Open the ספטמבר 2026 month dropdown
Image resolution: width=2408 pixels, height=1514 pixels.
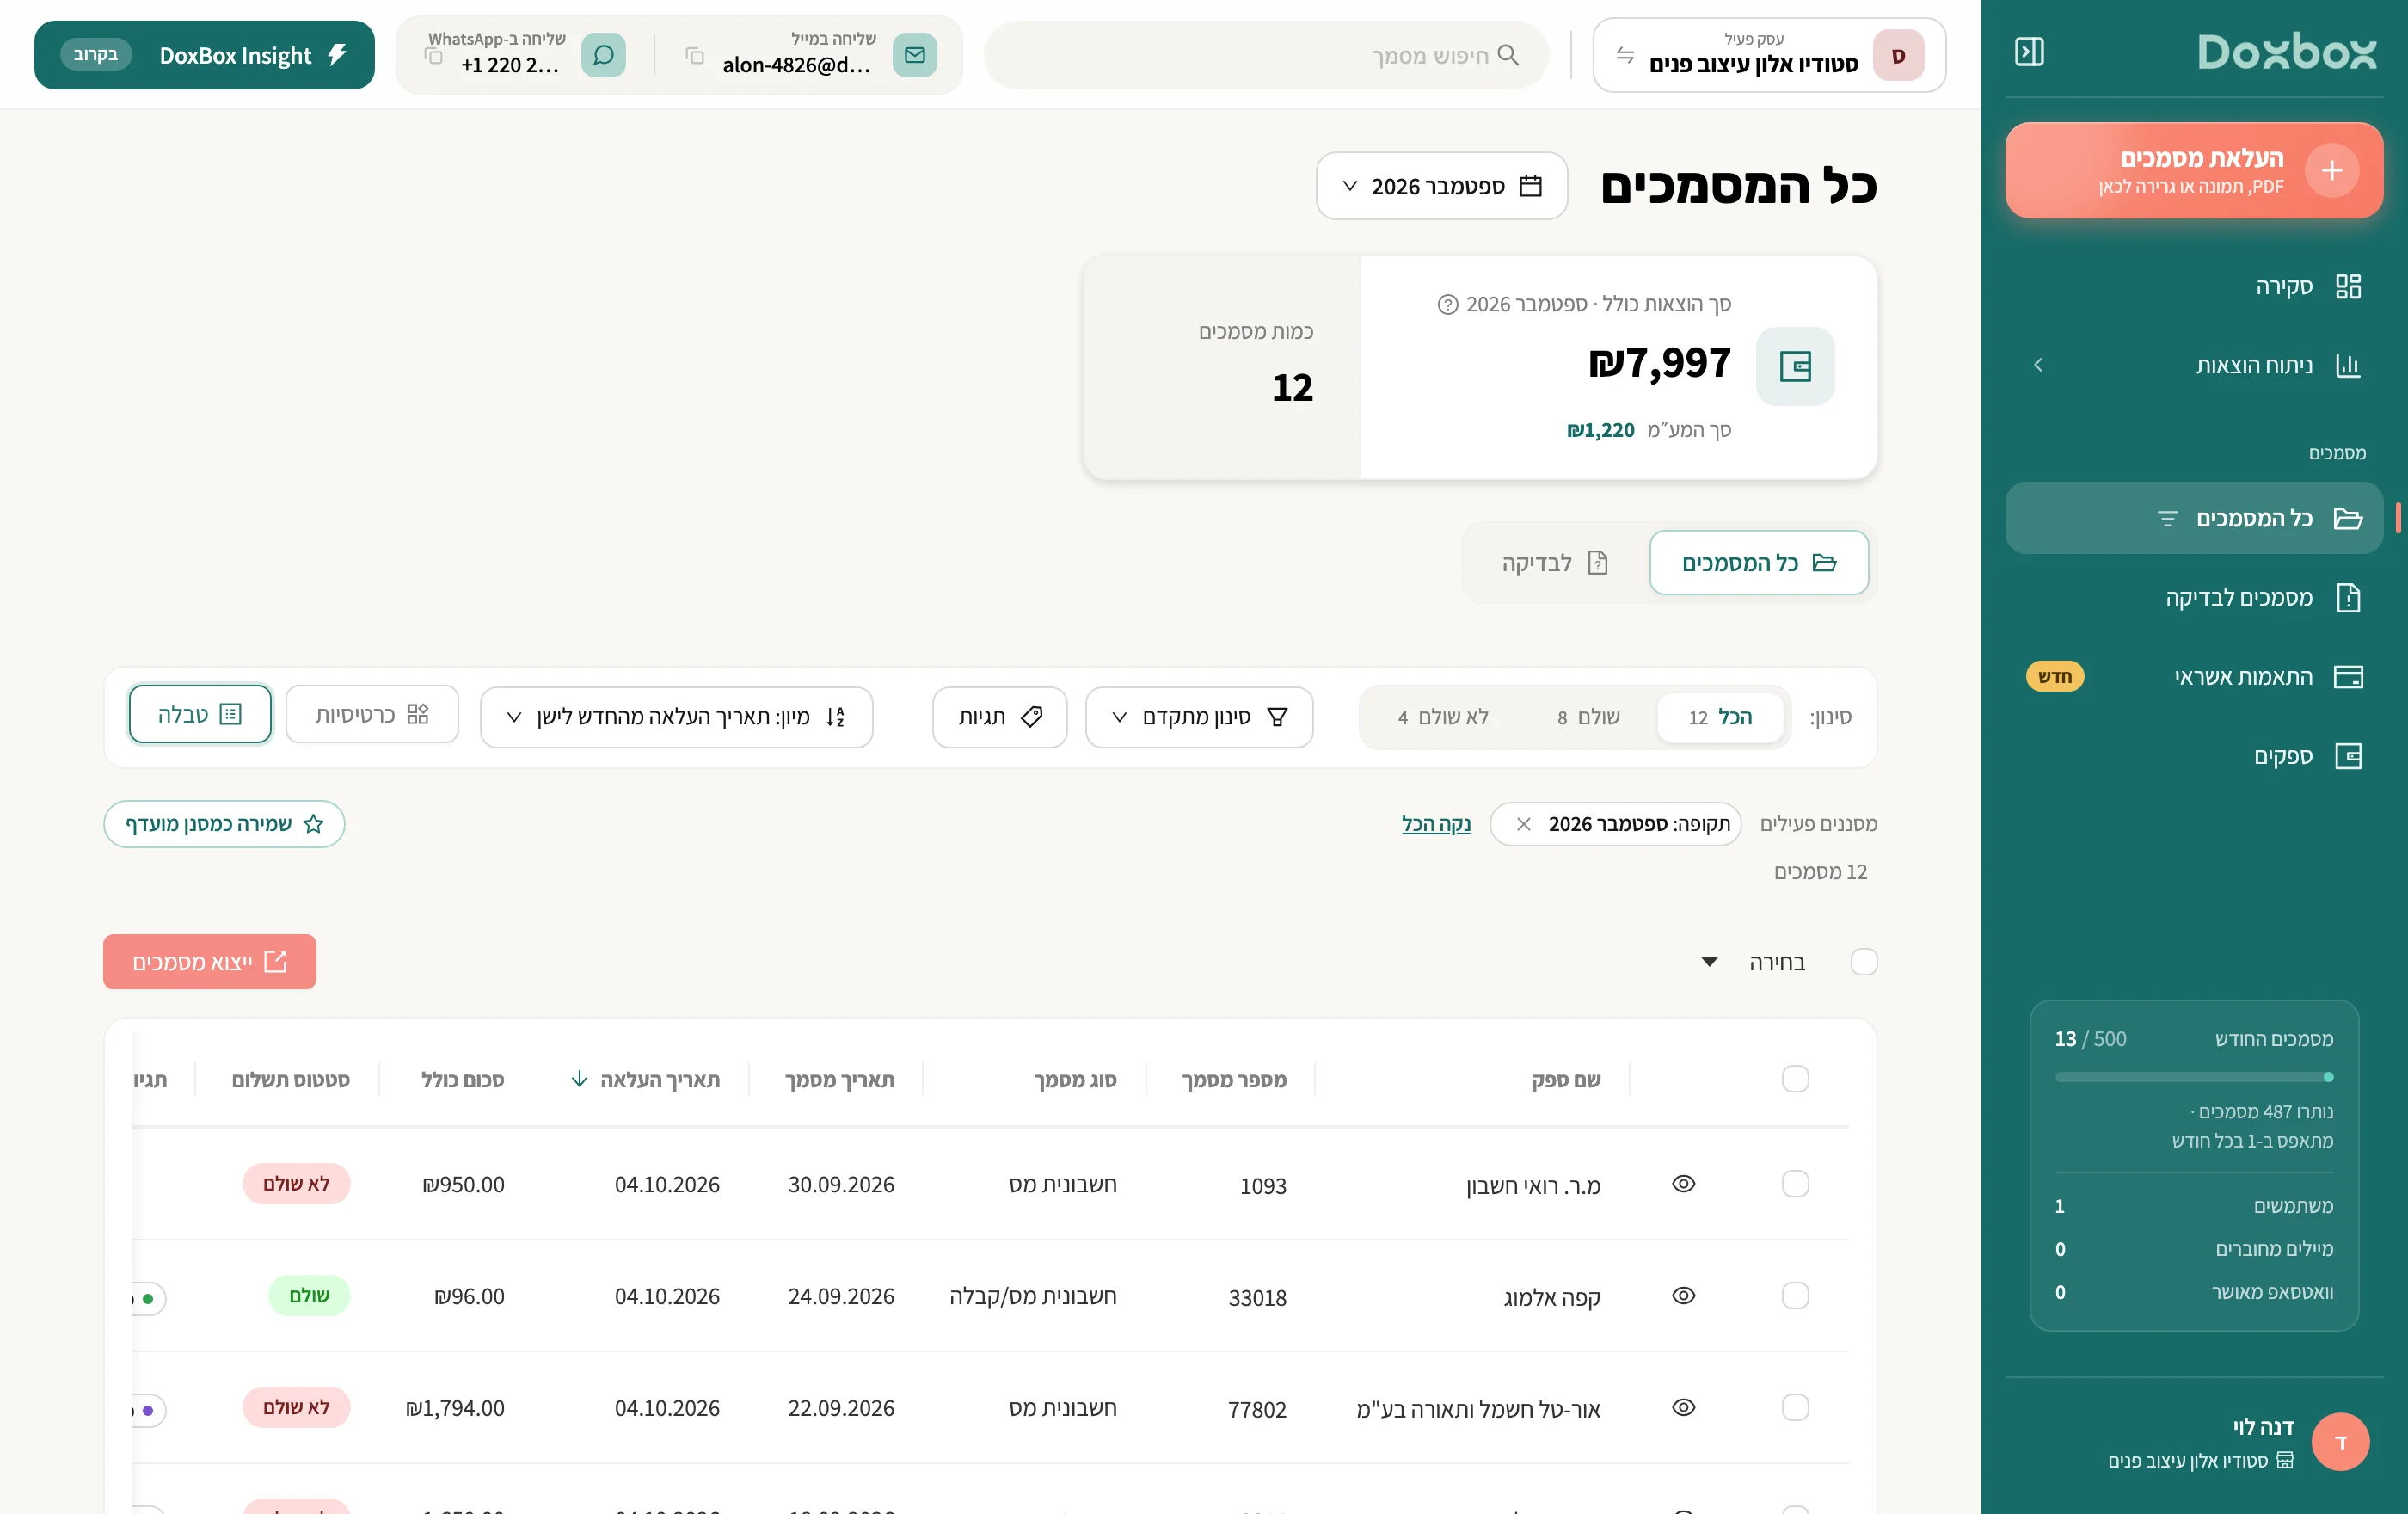tap(1441, 186)
